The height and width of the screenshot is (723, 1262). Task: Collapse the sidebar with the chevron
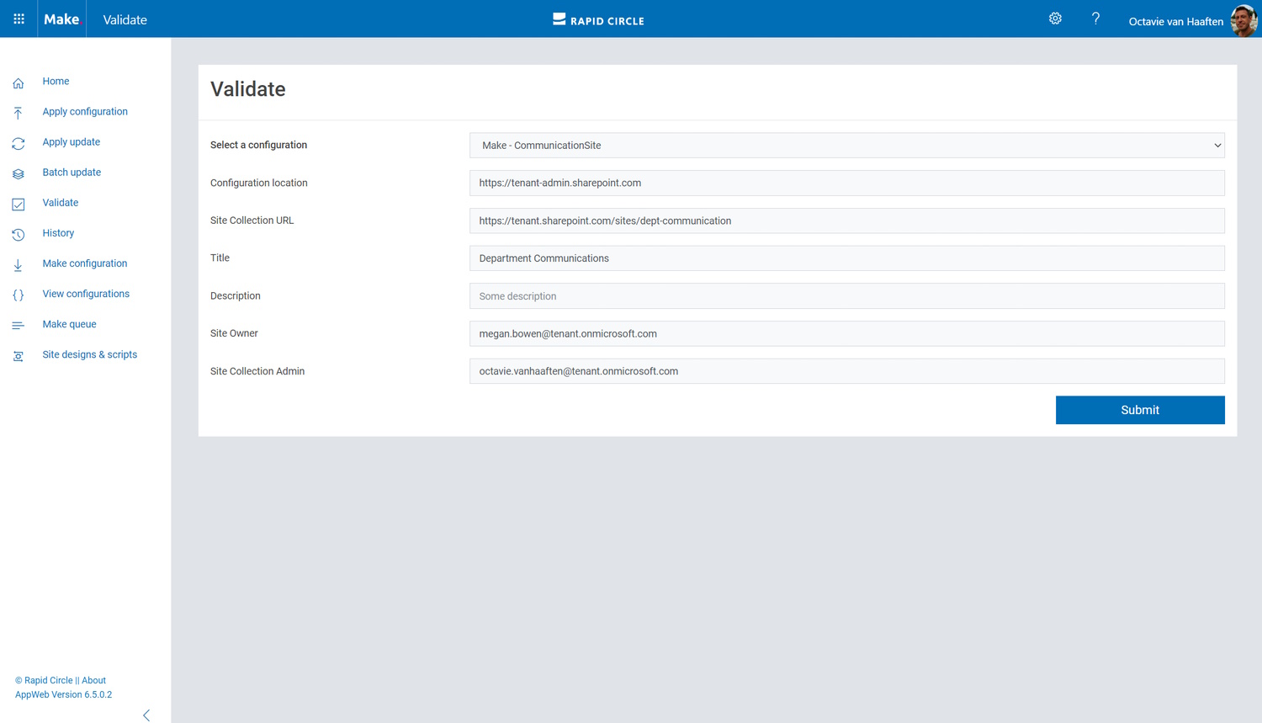coord(146,715)
